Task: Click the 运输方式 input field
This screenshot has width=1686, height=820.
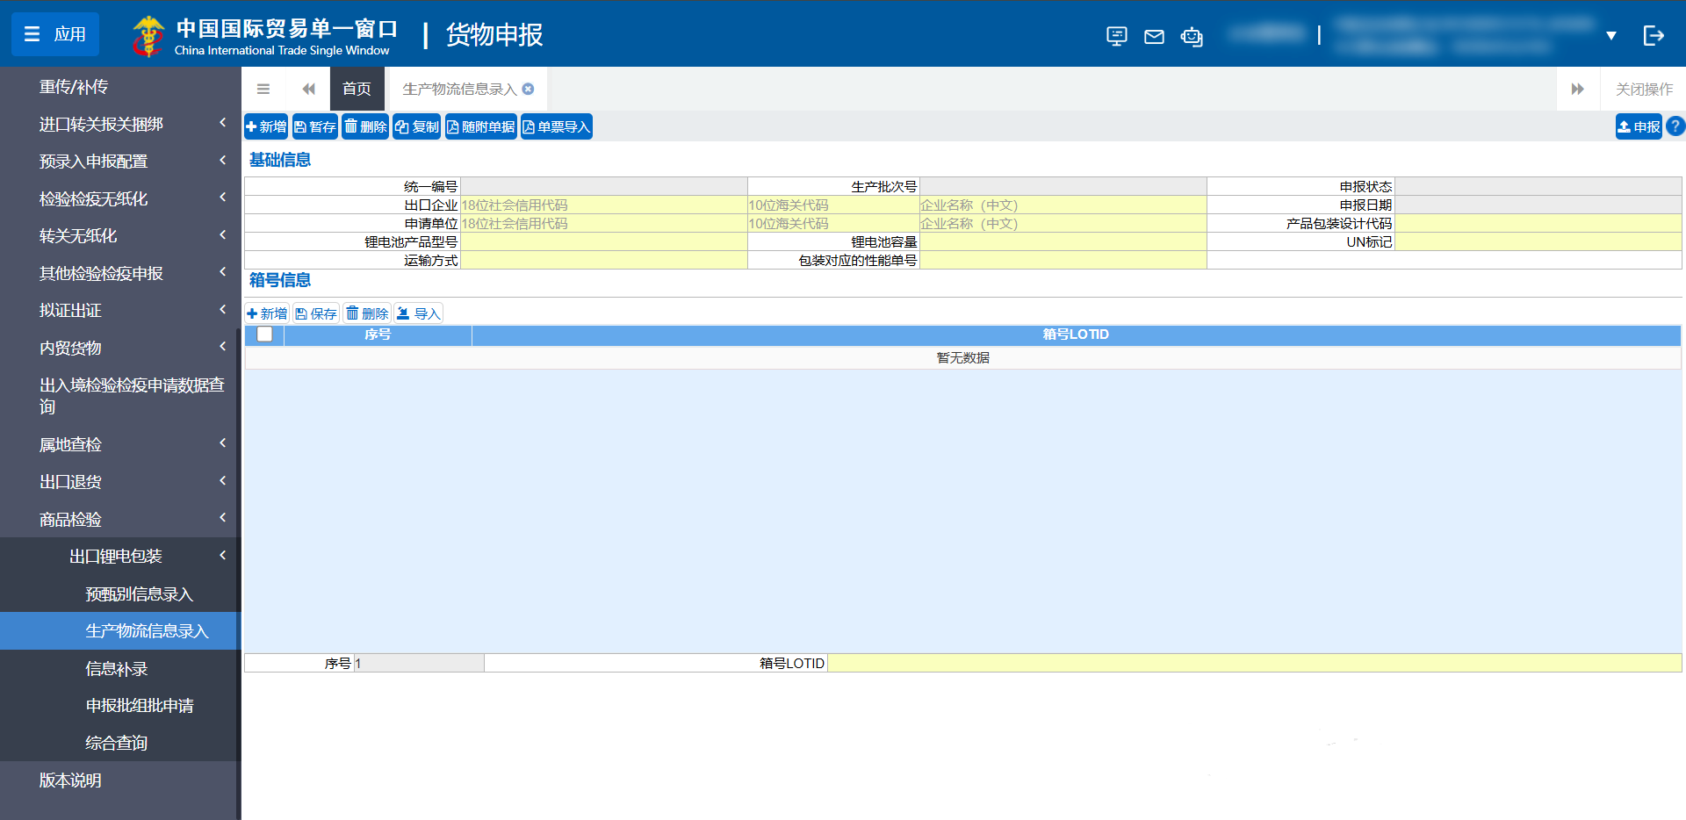Action: click(x=604, y=260)
